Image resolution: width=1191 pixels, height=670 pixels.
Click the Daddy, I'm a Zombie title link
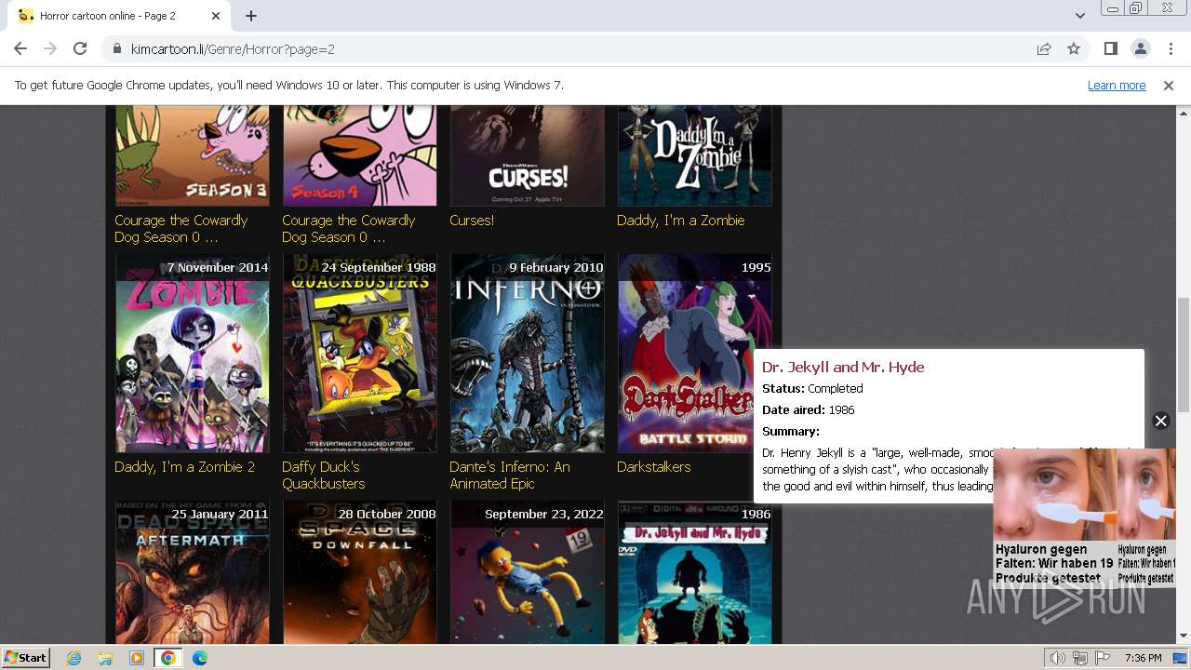[681, 221]
